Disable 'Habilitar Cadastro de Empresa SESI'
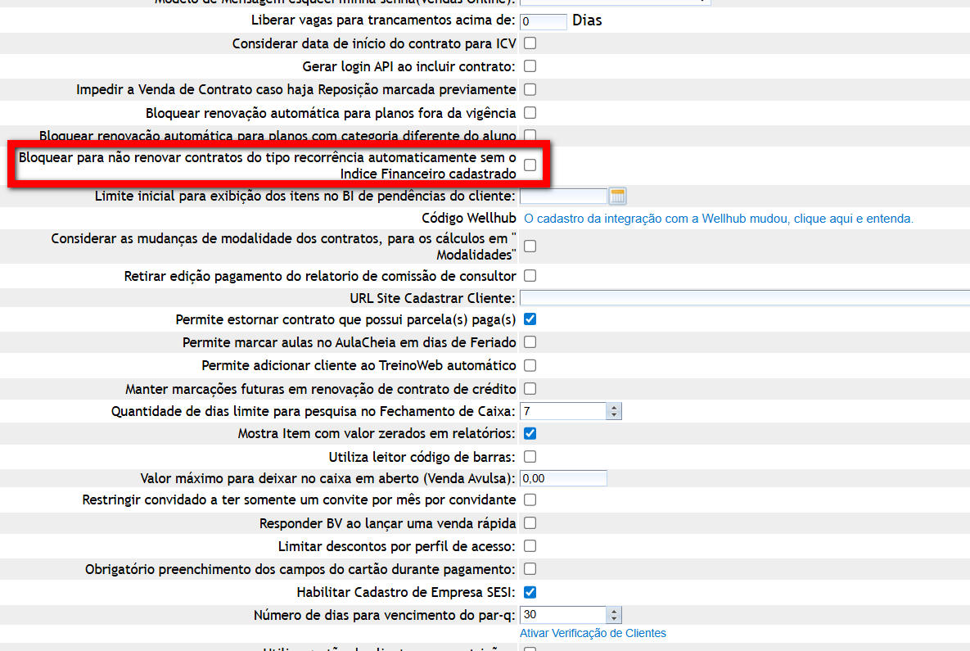 (x=530, y=591)
